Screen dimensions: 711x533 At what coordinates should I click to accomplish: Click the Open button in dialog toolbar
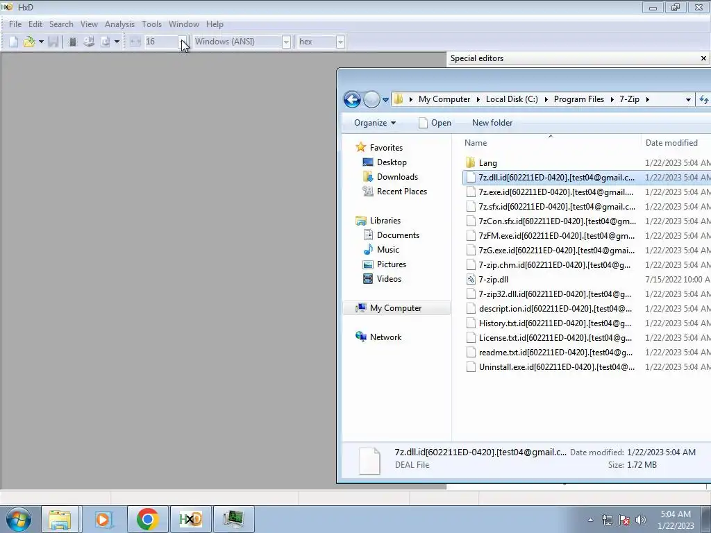(435, 123)
